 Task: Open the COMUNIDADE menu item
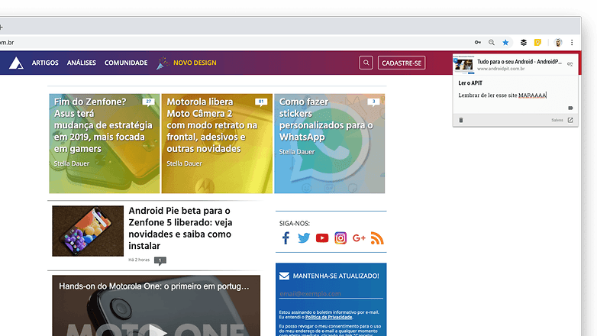pos(126,63)
